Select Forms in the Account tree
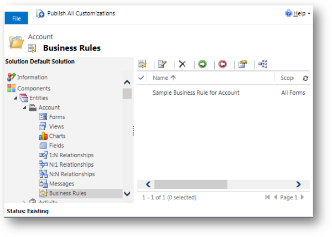 click(x=56, y=117)
